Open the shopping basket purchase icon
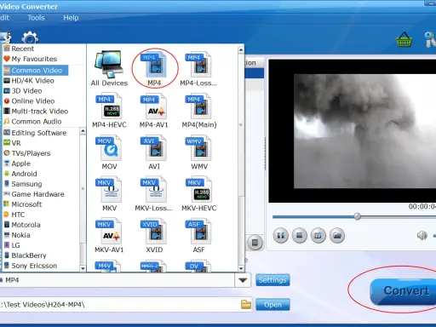The width and height of the screenshot is (436, 327). tap(404, 39)
